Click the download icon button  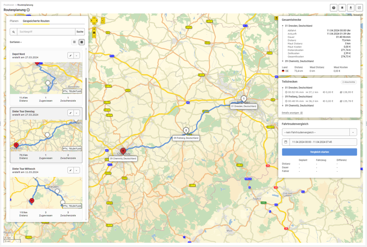(351, 8)
